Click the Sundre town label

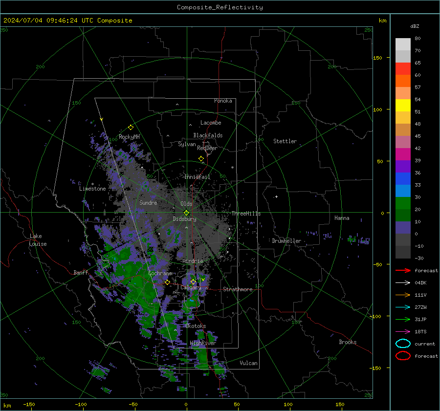coord(148,202)
